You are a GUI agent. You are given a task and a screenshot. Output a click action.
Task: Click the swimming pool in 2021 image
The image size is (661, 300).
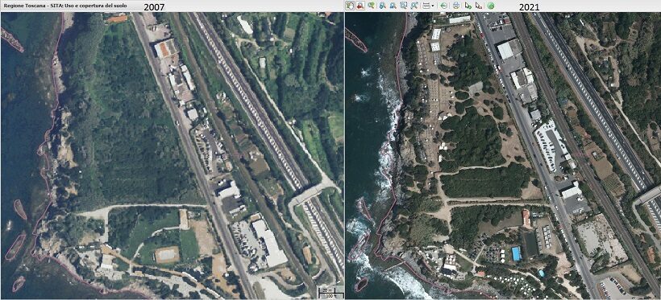tap(516, 253)
